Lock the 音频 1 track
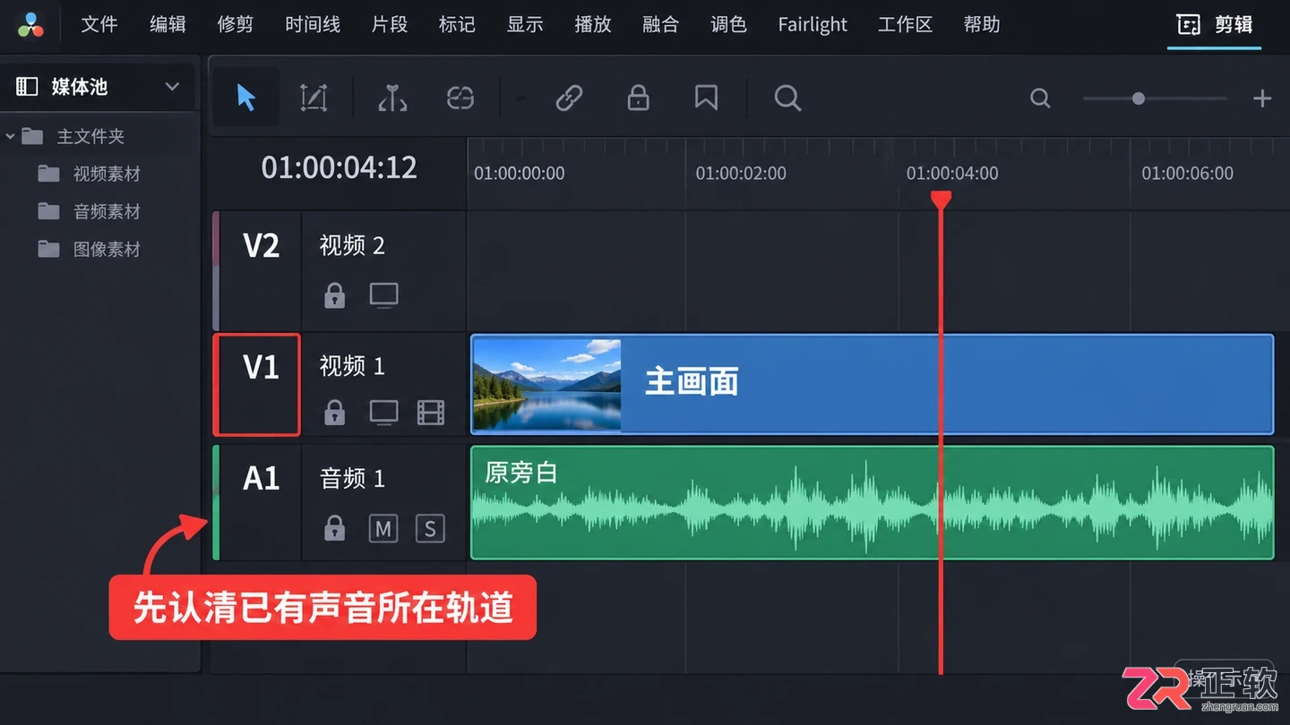 [334, 528]
